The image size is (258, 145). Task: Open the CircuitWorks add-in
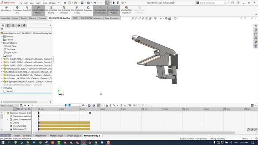click(6, 9)
